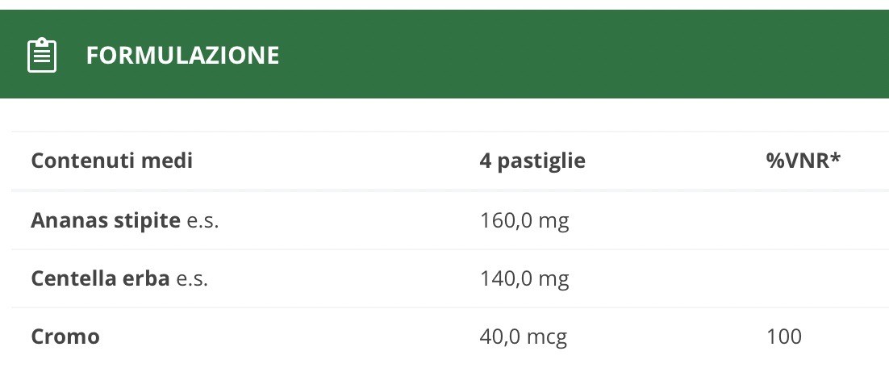The width and height of the screenshot is (889, 368).
Task: Click the clipboard icon in the green header
Action: [x=42, y=55]
